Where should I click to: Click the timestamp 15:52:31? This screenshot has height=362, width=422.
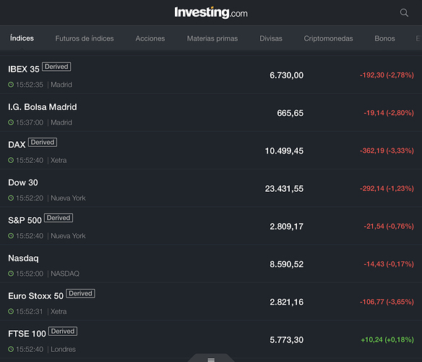coord(30,311)
